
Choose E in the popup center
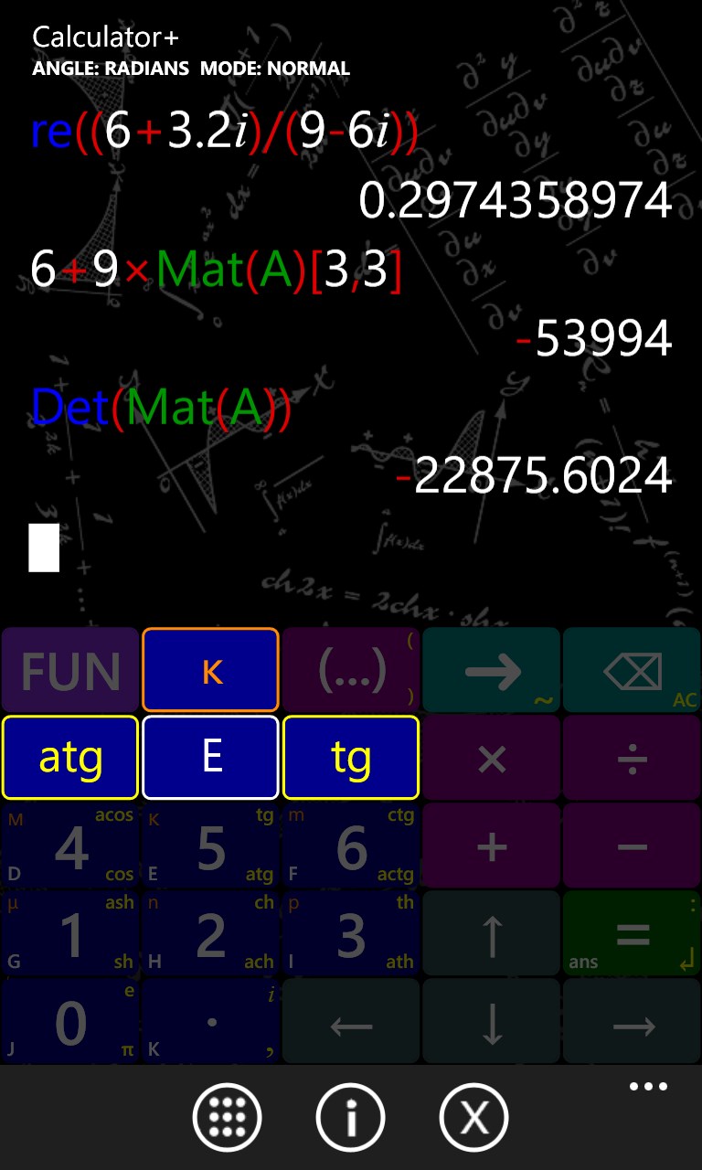pyautogui.click(x=210, y=758)
